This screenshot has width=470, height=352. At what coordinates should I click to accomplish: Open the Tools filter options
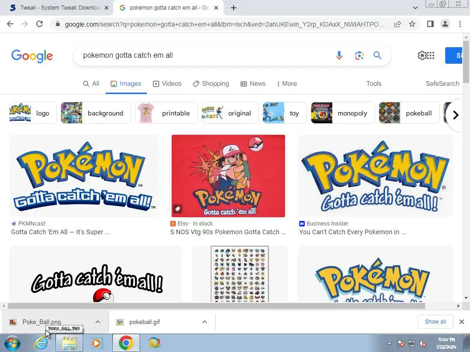[374, 83]
